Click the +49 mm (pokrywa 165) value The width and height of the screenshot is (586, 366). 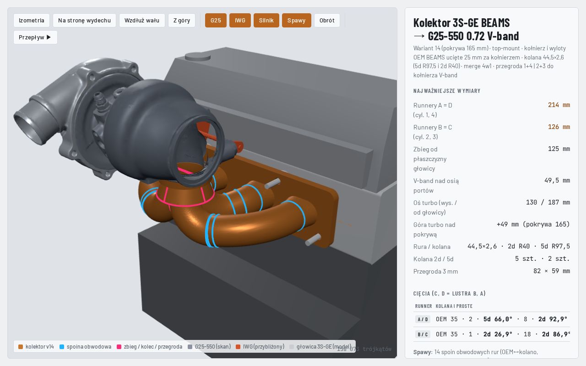pos(533,224)
